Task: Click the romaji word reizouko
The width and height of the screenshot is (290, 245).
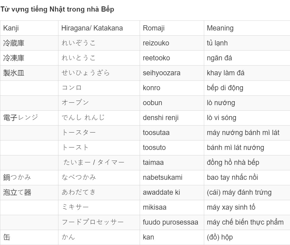Action: [x=156, y=43]
